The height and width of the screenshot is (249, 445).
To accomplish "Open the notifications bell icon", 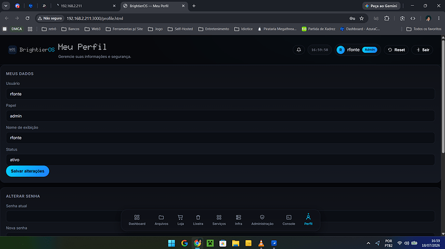I will coord(299,50).
